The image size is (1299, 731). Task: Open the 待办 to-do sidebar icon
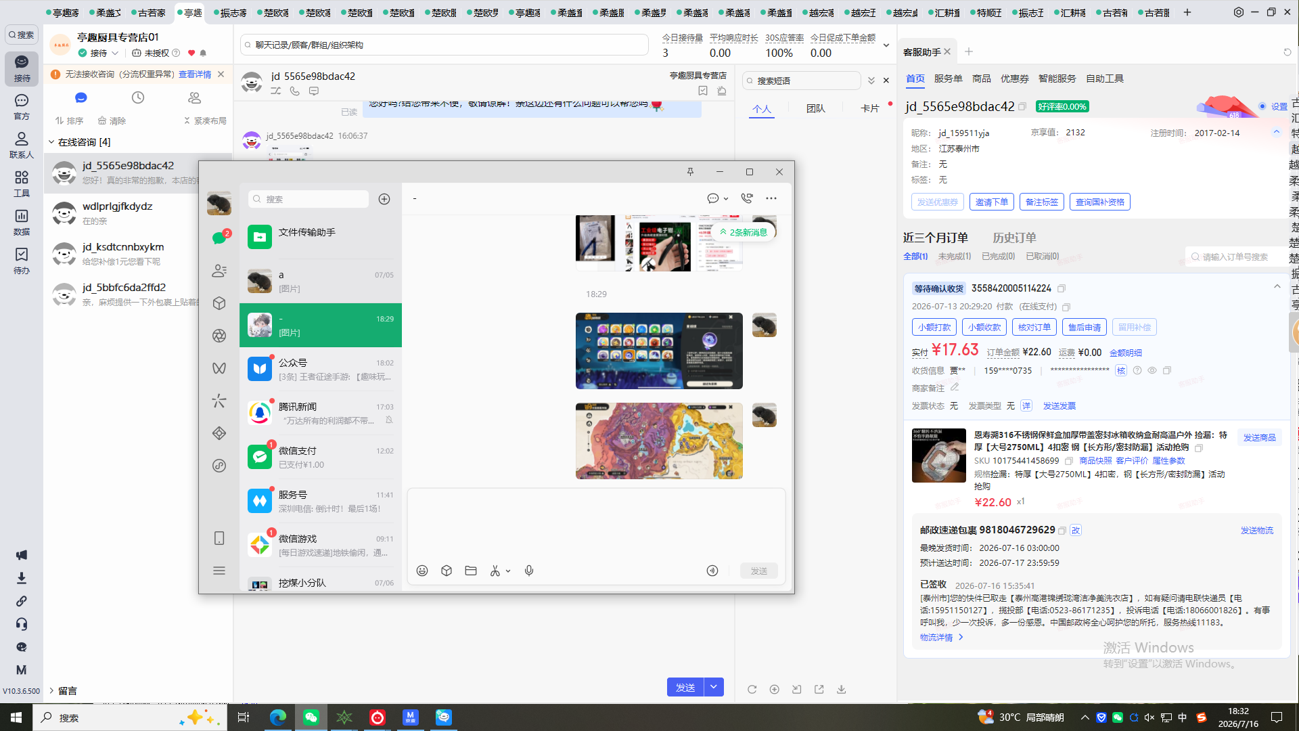point(22,261)
